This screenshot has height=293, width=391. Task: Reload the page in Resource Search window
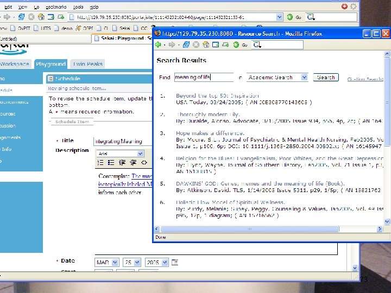[186, 44]
